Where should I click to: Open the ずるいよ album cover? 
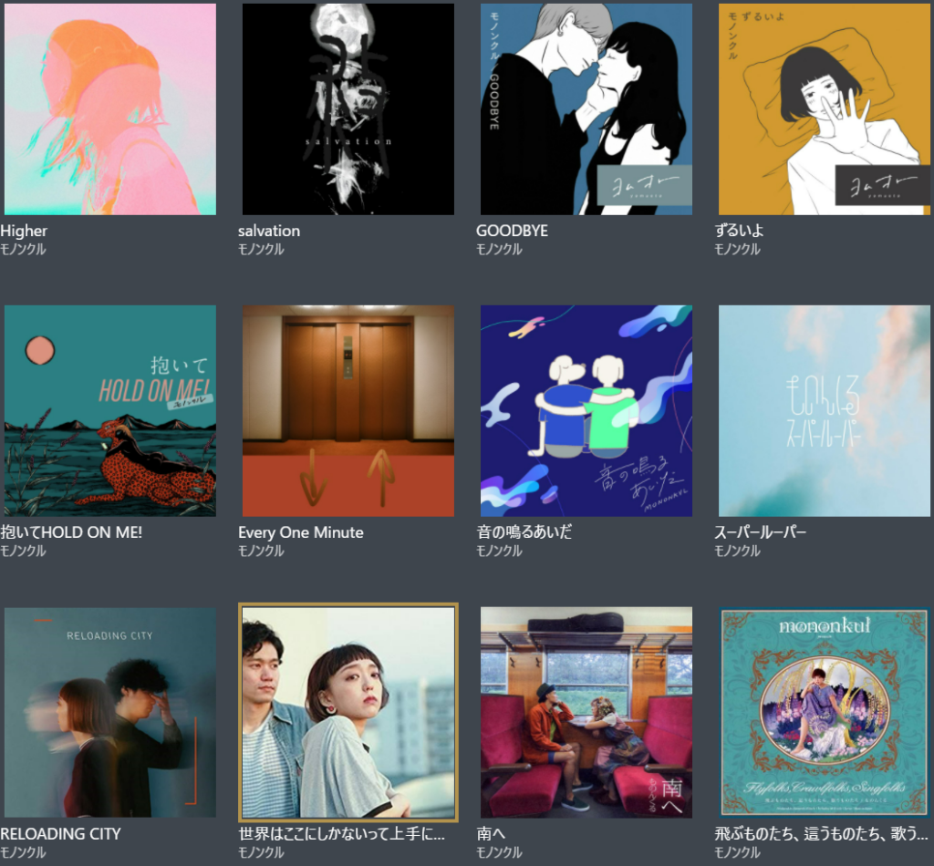tap(825, 108)
